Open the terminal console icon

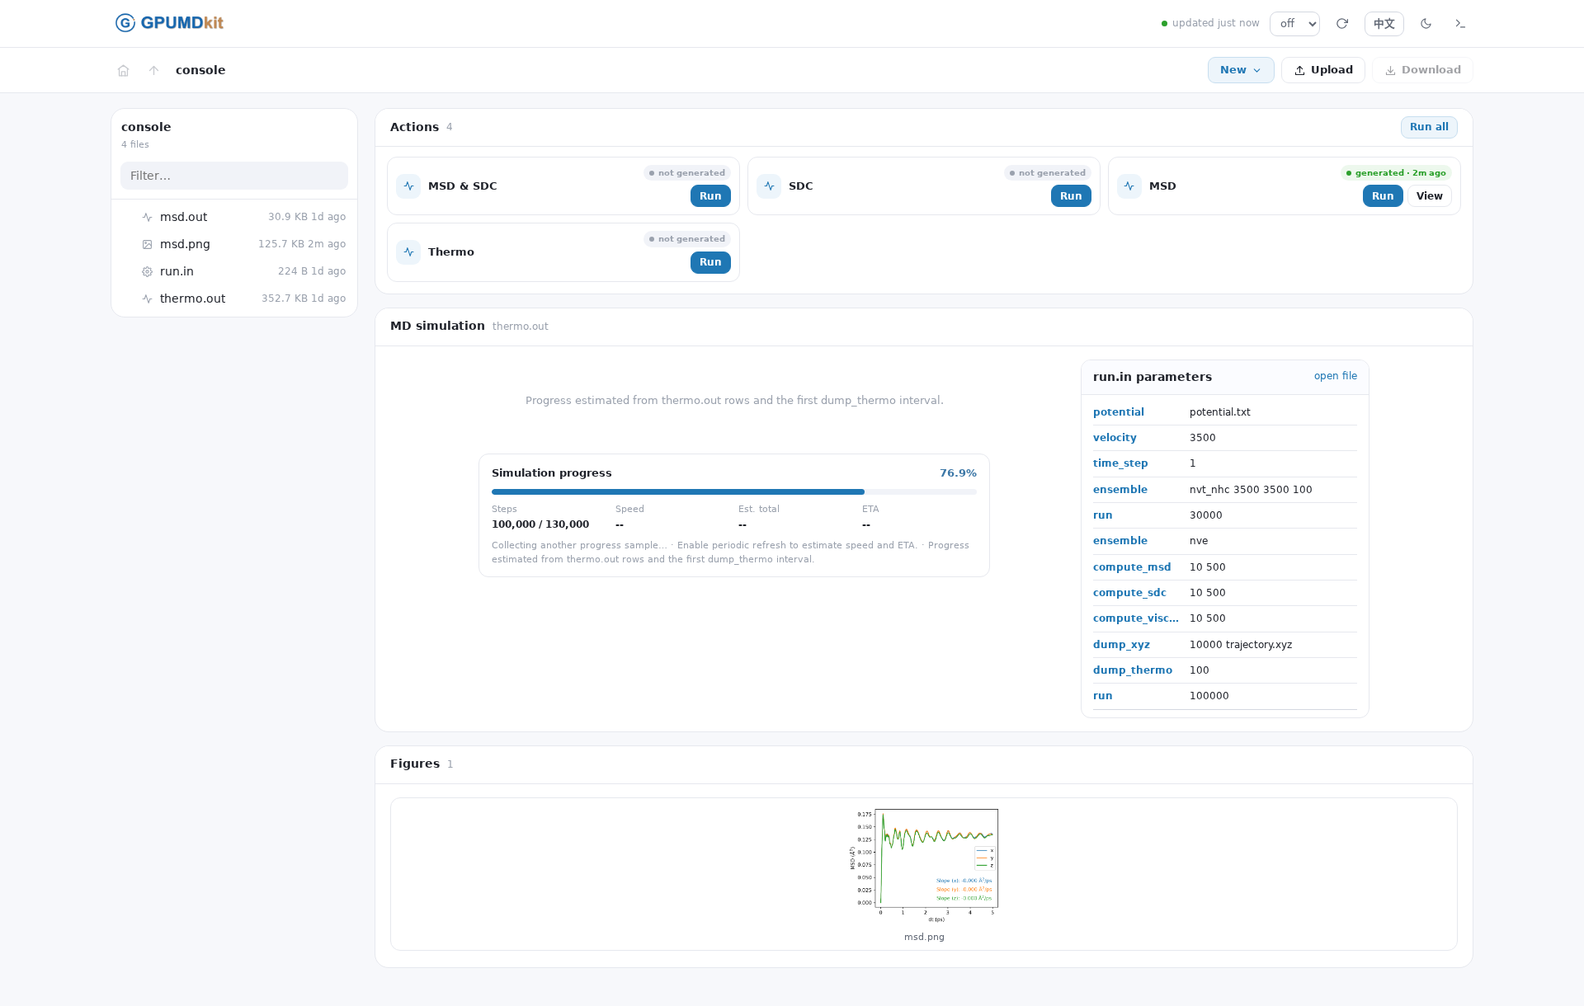tap(1460, 24)
